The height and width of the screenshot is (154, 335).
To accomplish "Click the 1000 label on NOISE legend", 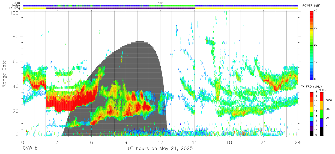I will click(328, 109).
